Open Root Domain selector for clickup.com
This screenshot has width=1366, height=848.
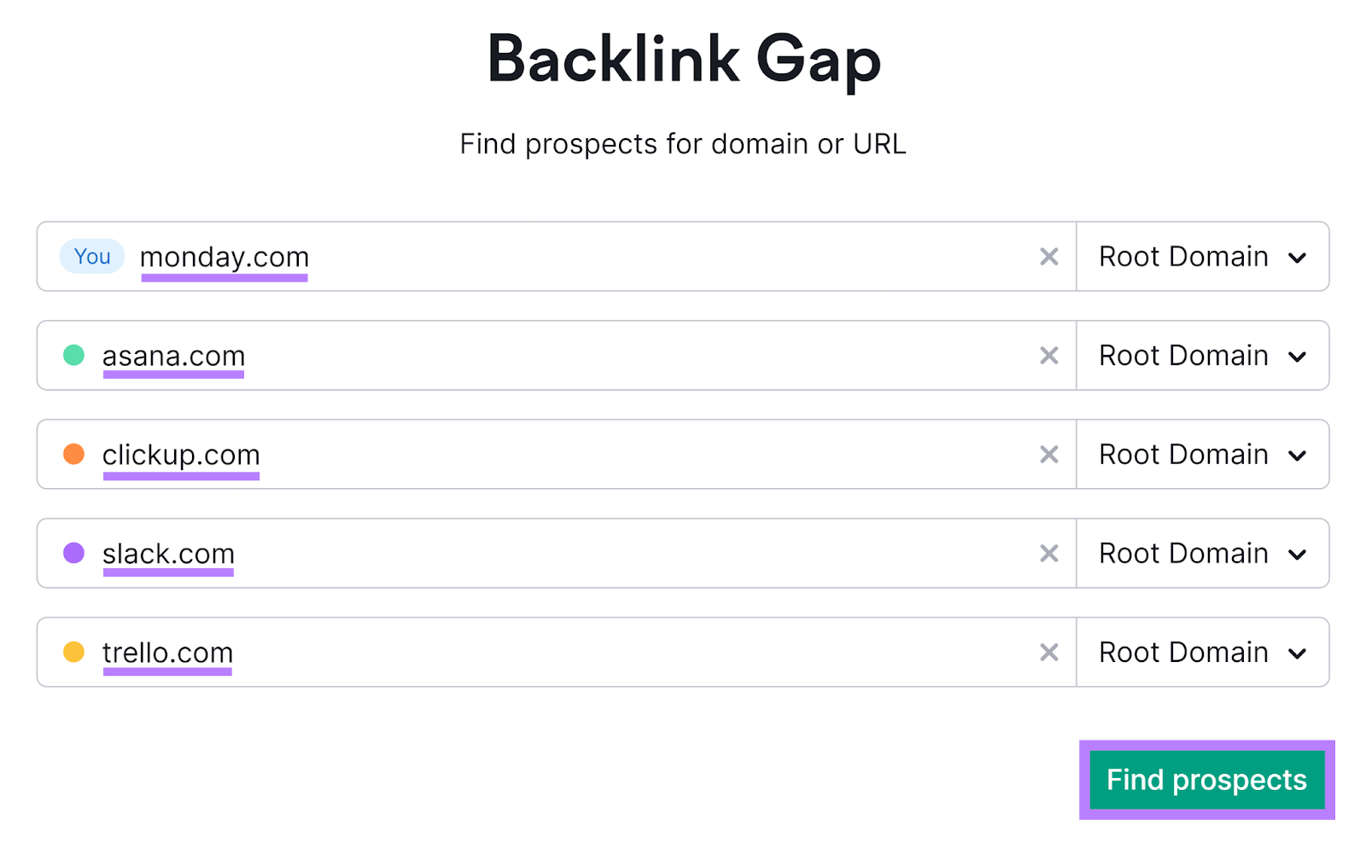pos(1202,455)
